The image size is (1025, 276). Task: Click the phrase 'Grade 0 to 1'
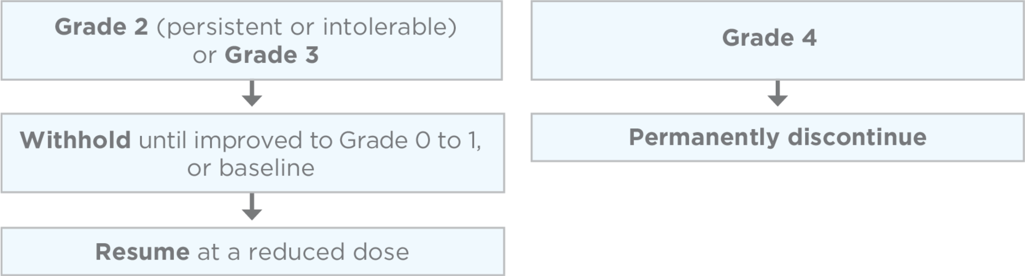point(409,140)
